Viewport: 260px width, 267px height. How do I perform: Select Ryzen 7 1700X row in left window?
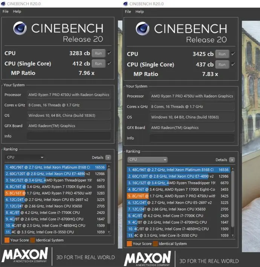55,187
